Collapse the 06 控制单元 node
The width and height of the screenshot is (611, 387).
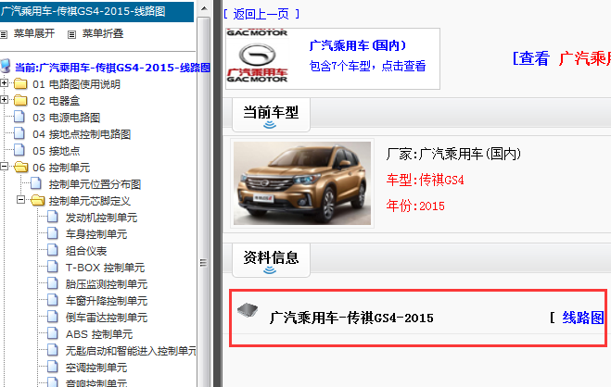[x=5, y=167]
